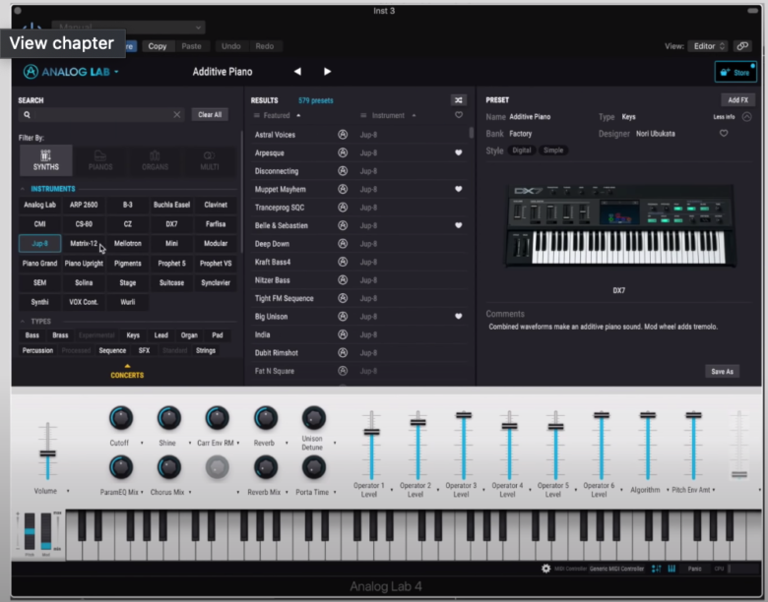Click the link icon next to the View selector

(x=742, y=46)
